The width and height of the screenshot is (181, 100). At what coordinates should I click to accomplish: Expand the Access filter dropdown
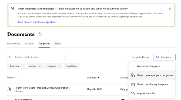[35, 66]
